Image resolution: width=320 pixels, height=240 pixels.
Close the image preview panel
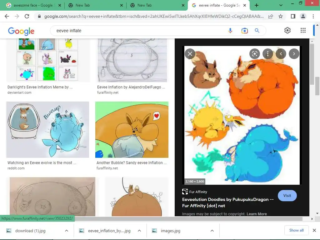coord(190,54)
